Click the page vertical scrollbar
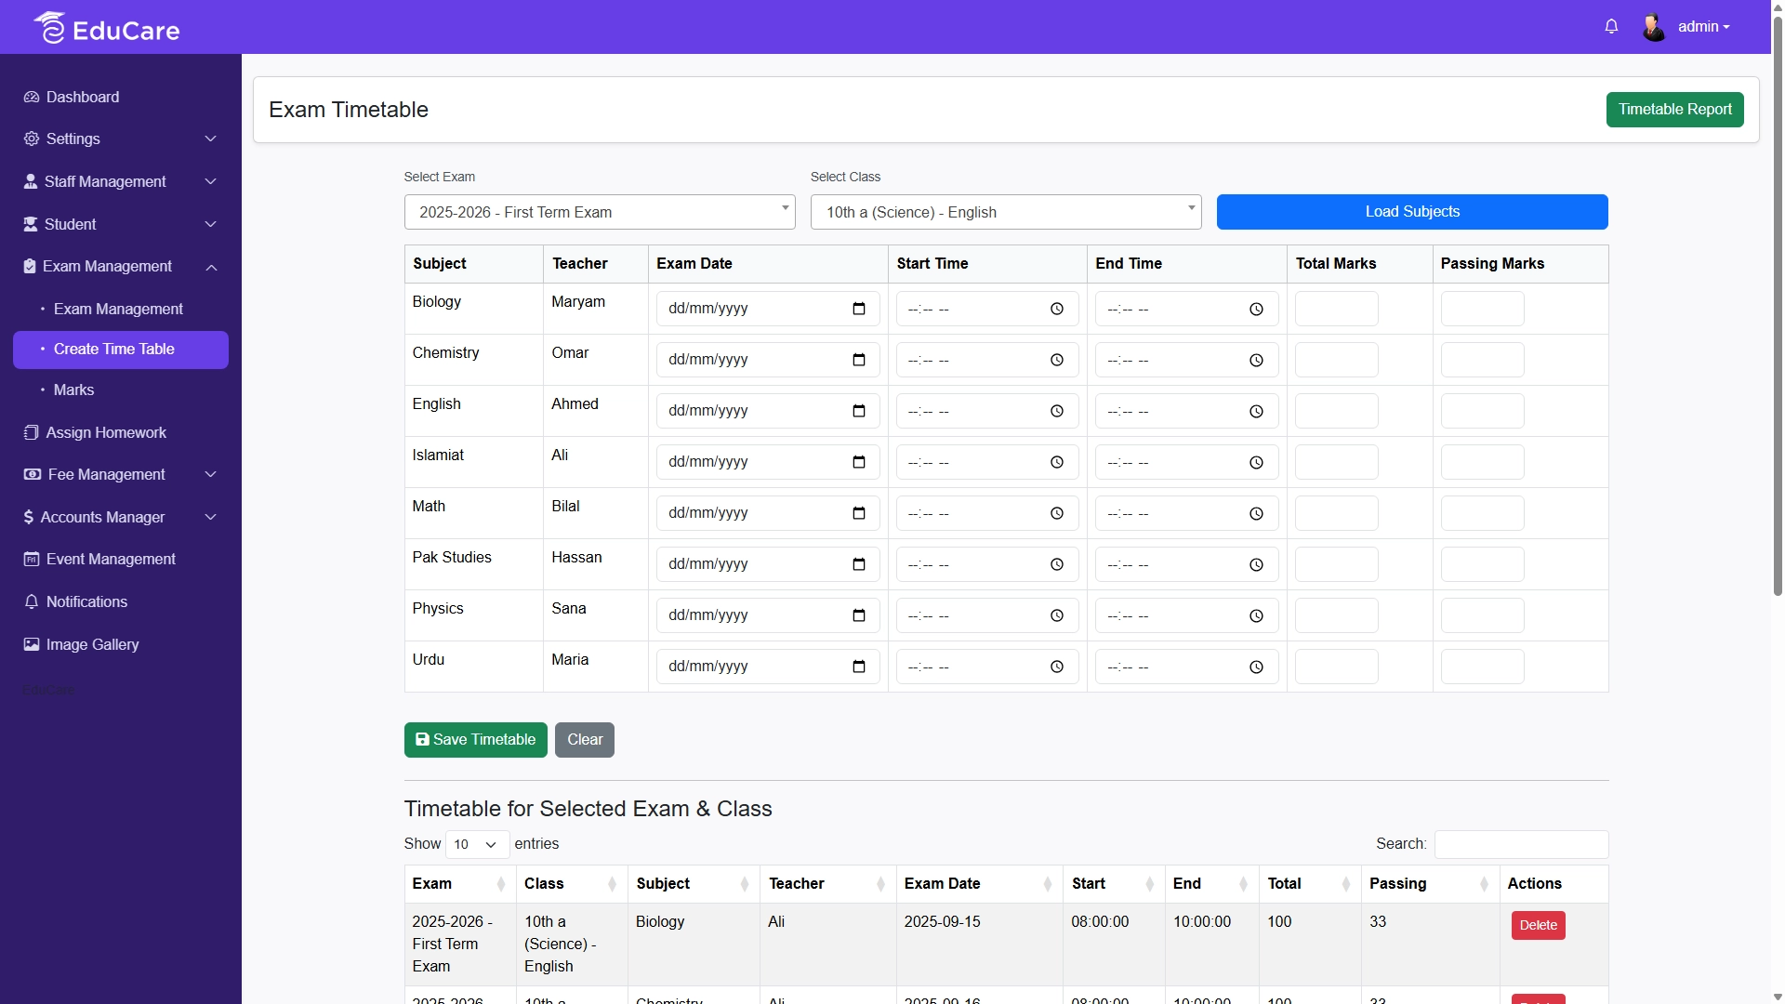The height and width of the screenshot is (1004, 1785). point(1778,307)
